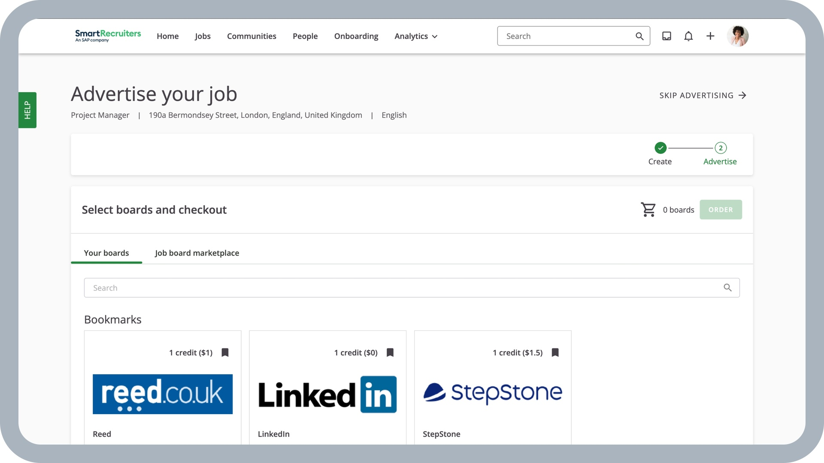Click the Reed board name
Screen dimensions: 824x463
102,434
